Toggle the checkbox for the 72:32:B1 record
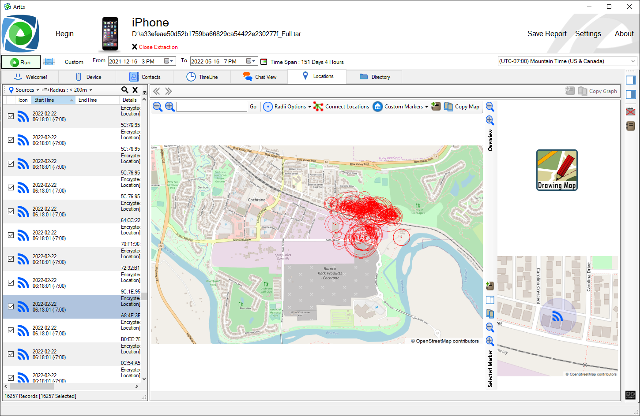 [x=11, y=259]
